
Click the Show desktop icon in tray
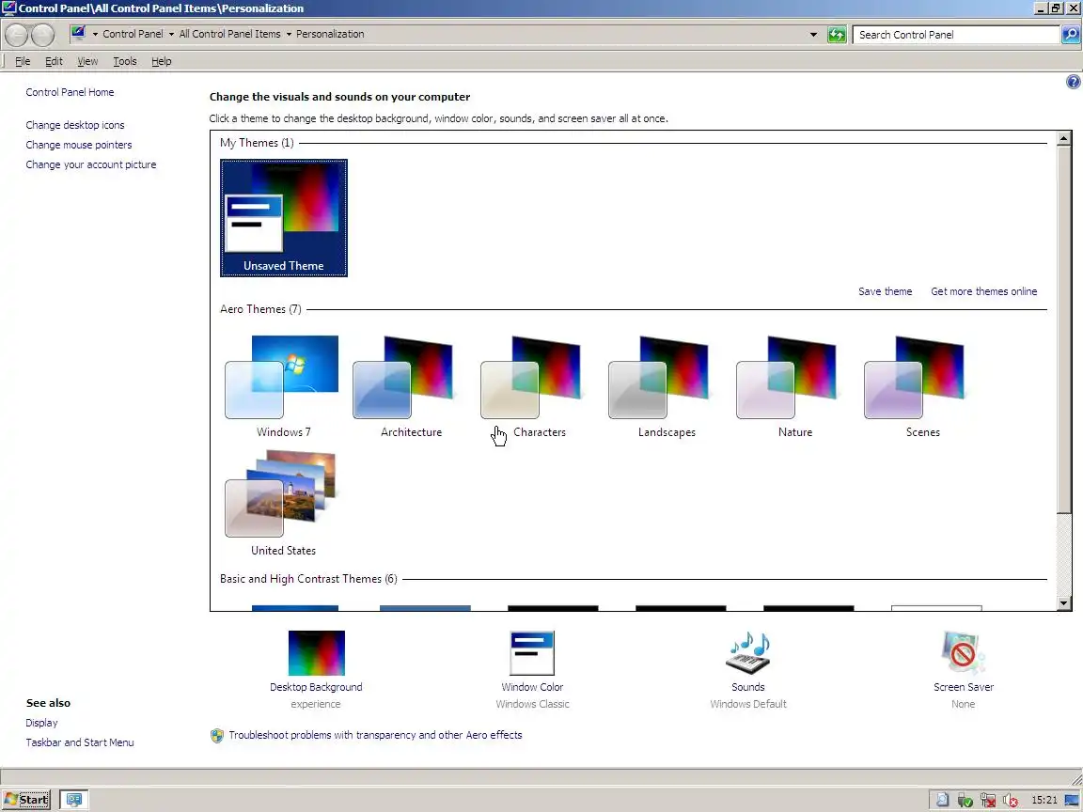(x=1072, y=801)
